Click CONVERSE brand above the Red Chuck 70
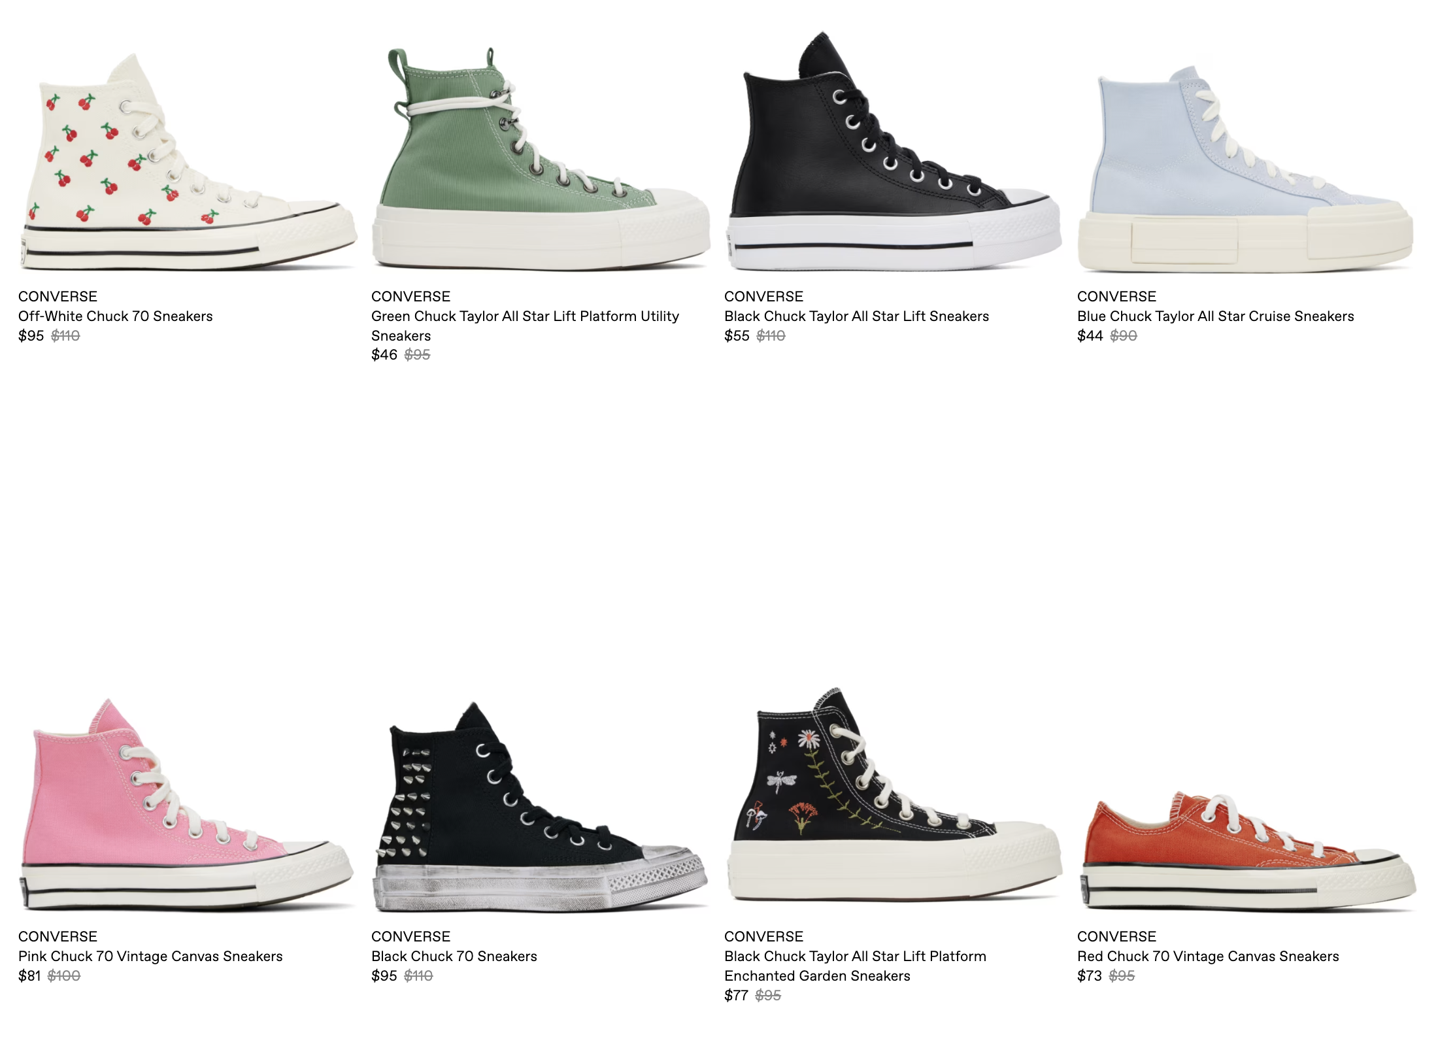Image resolution: width=1455 pixels, height=1050 pixels. pos(1116,937)
